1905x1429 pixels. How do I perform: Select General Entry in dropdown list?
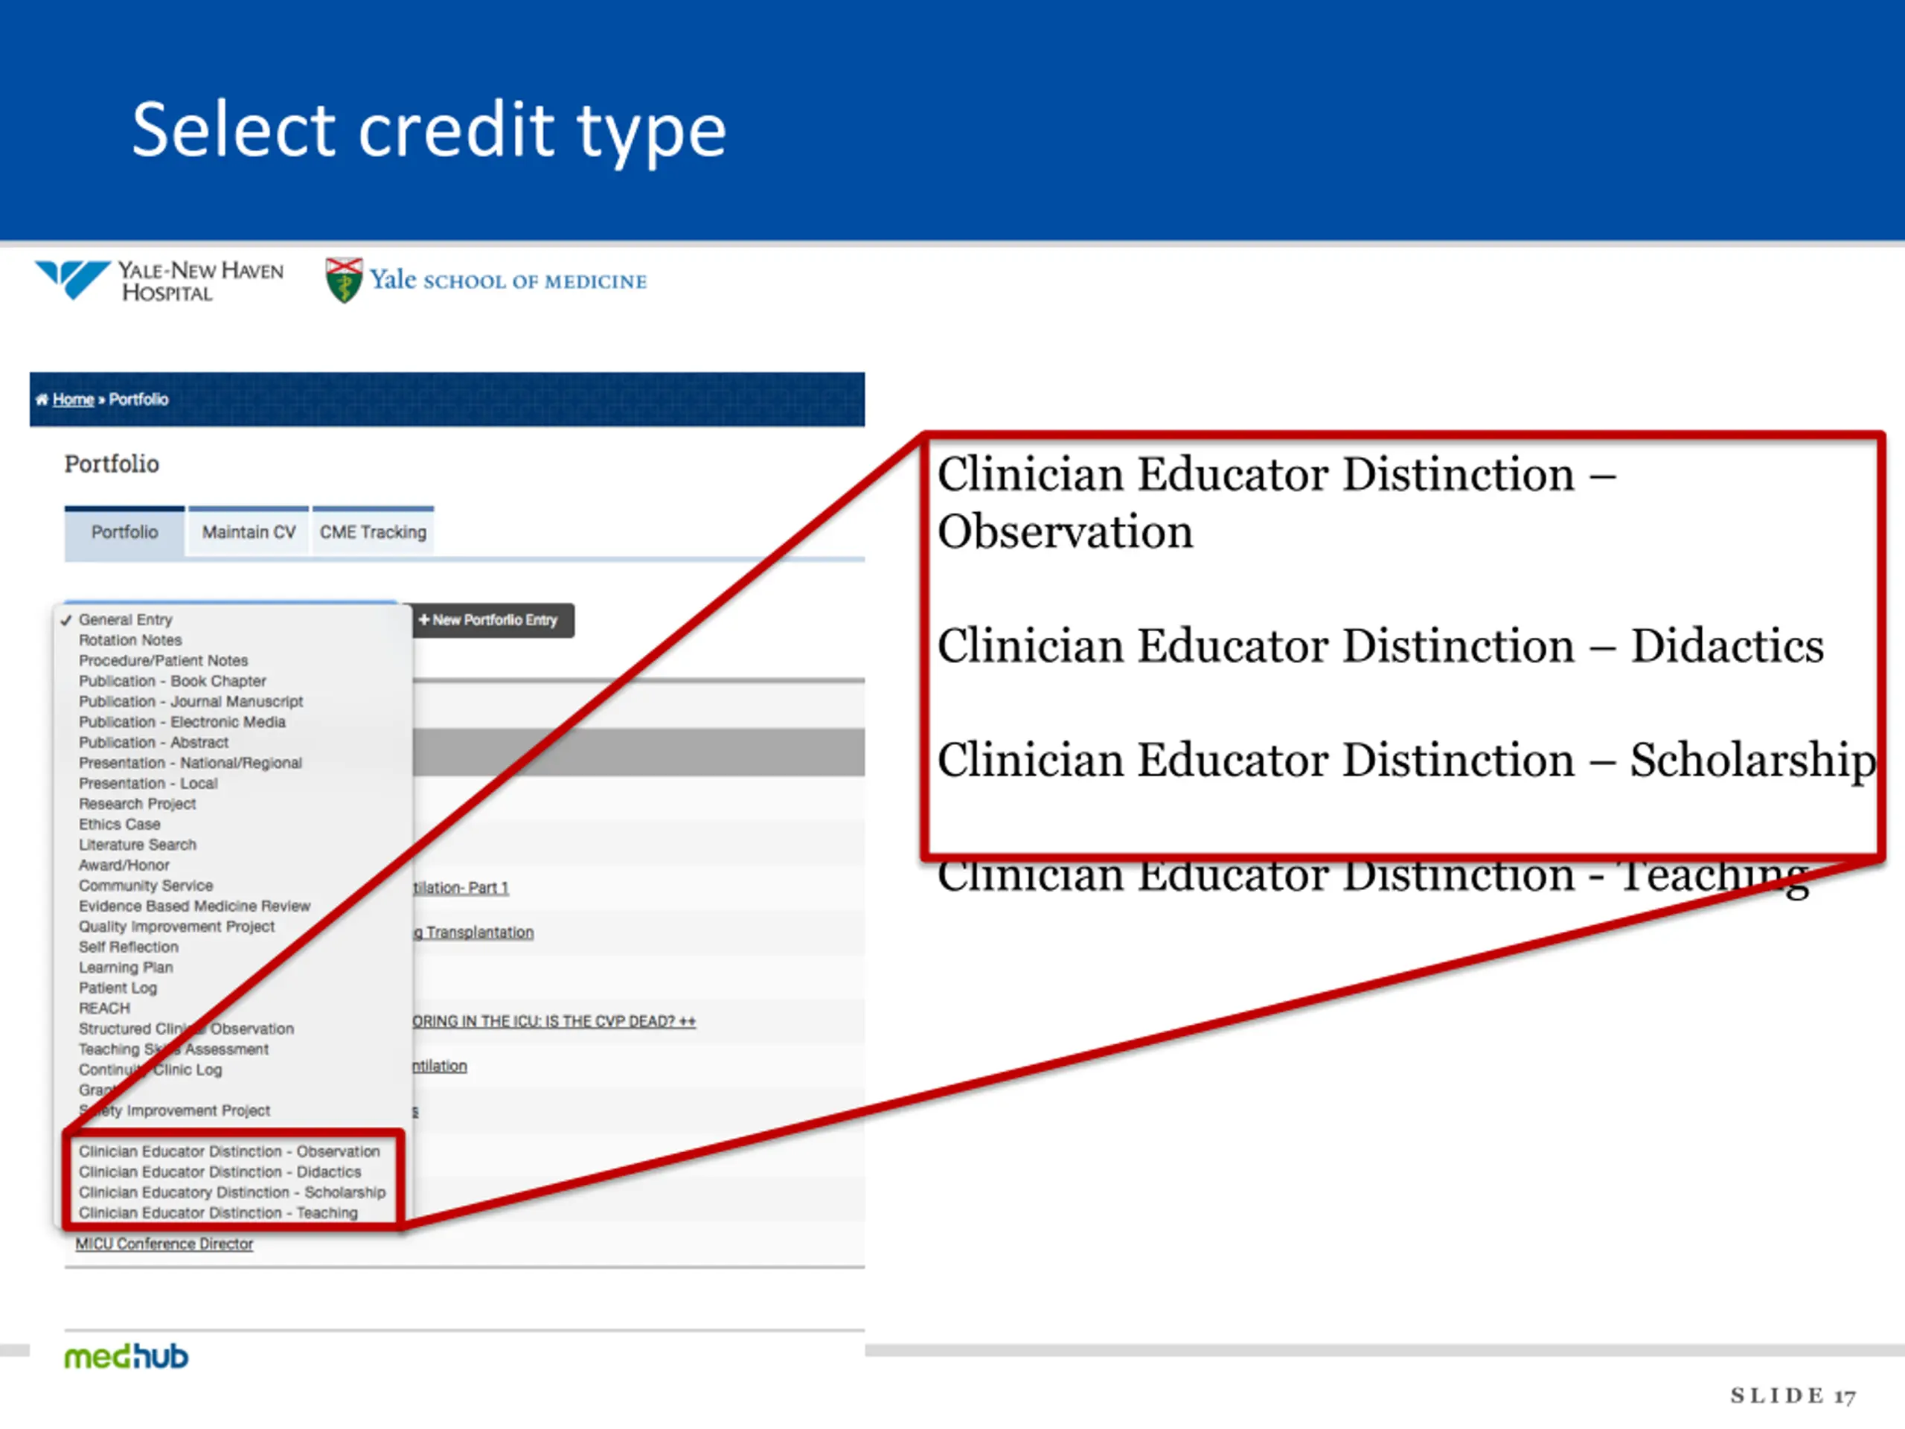coord(126,620)
